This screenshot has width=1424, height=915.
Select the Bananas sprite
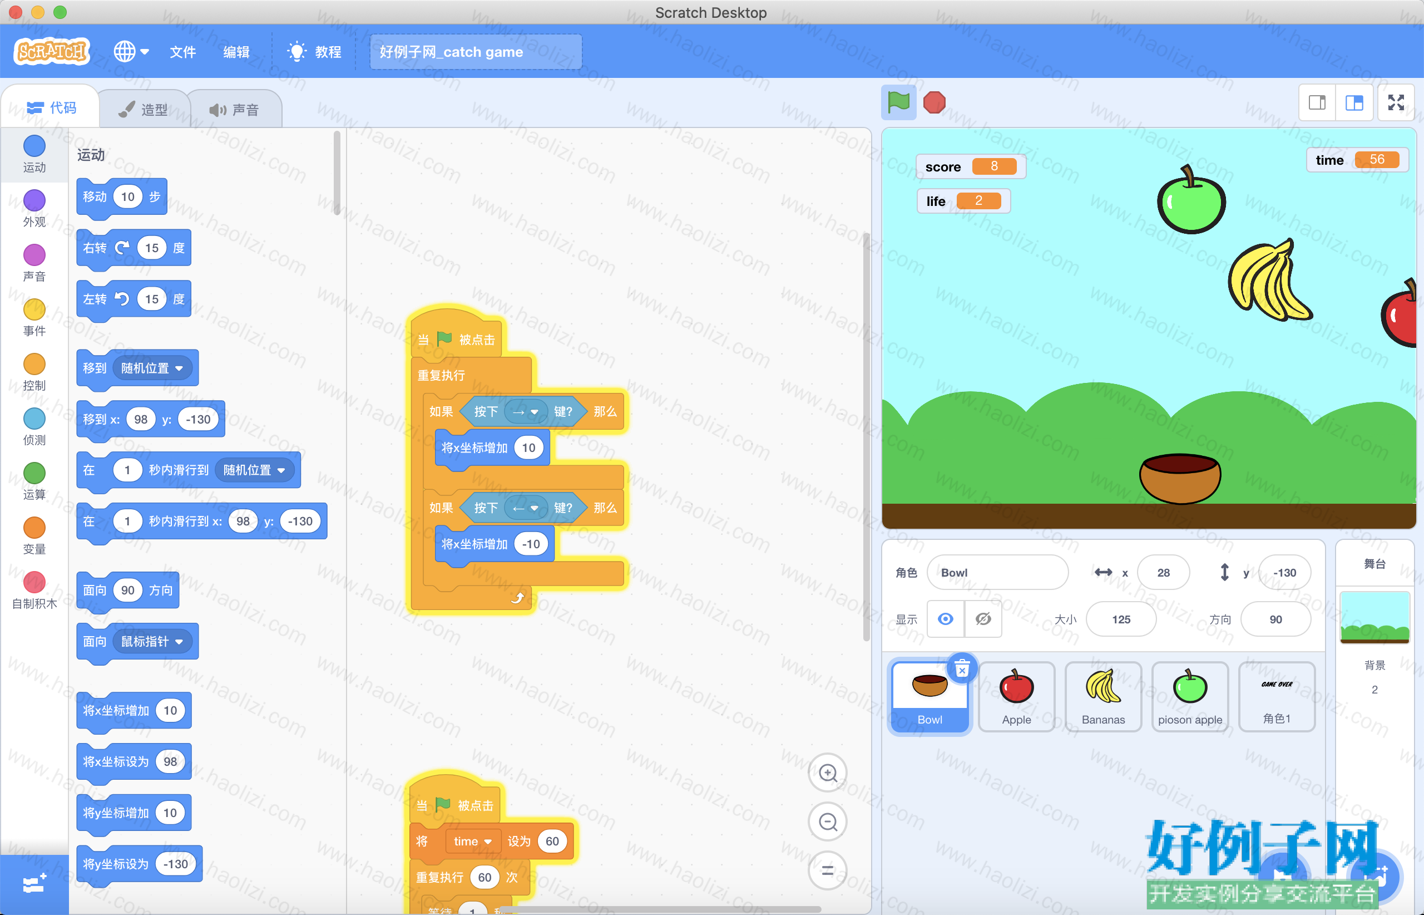tap(1104, 697)
